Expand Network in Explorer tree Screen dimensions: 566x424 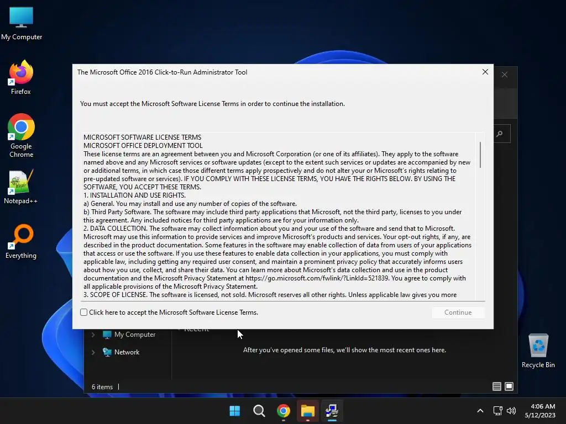tap(93, 352)
